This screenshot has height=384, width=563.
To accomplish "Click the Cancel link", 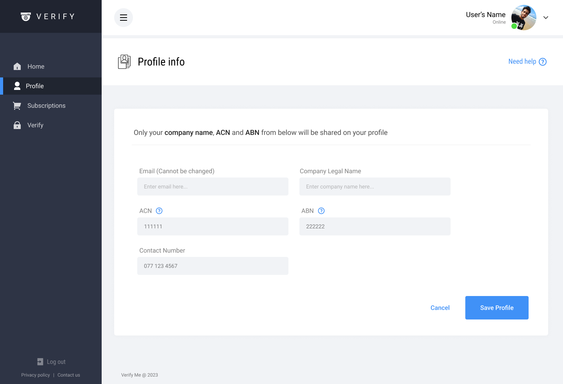I will click(x=440, y=308).
